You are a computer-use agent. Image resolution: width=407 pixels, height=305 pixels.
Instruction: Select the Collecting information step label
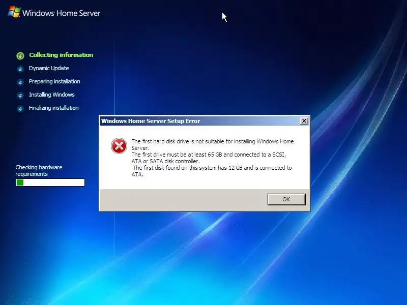(61, 55)
